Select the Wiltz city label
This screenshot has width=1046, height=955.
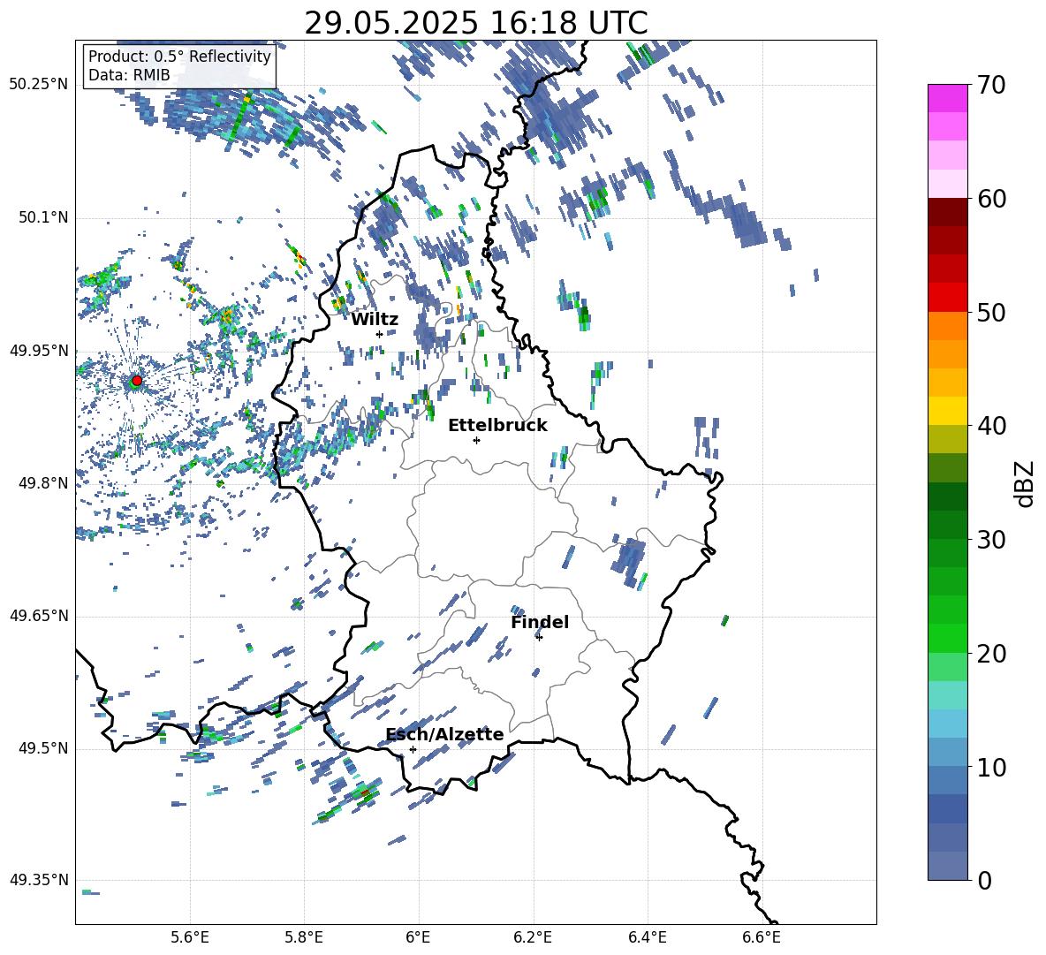[375, 319]
